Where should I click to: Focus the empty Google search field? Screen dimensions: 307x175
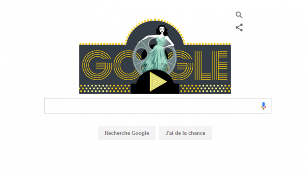(x=158, y=106)
